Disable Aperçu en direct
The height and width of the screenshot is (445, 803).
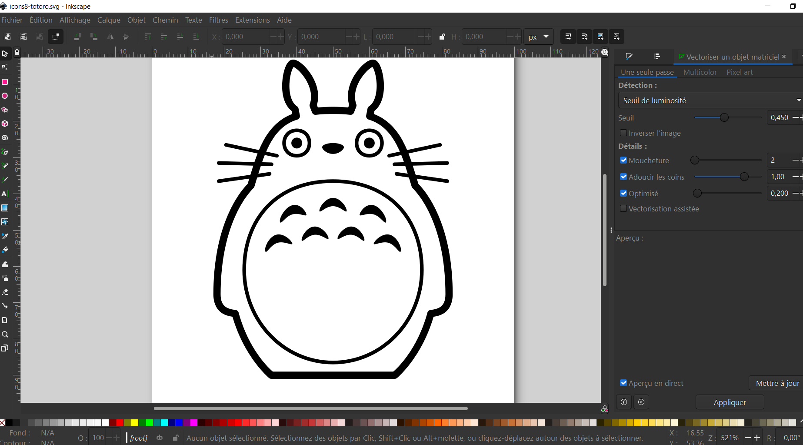coord(623,383)
